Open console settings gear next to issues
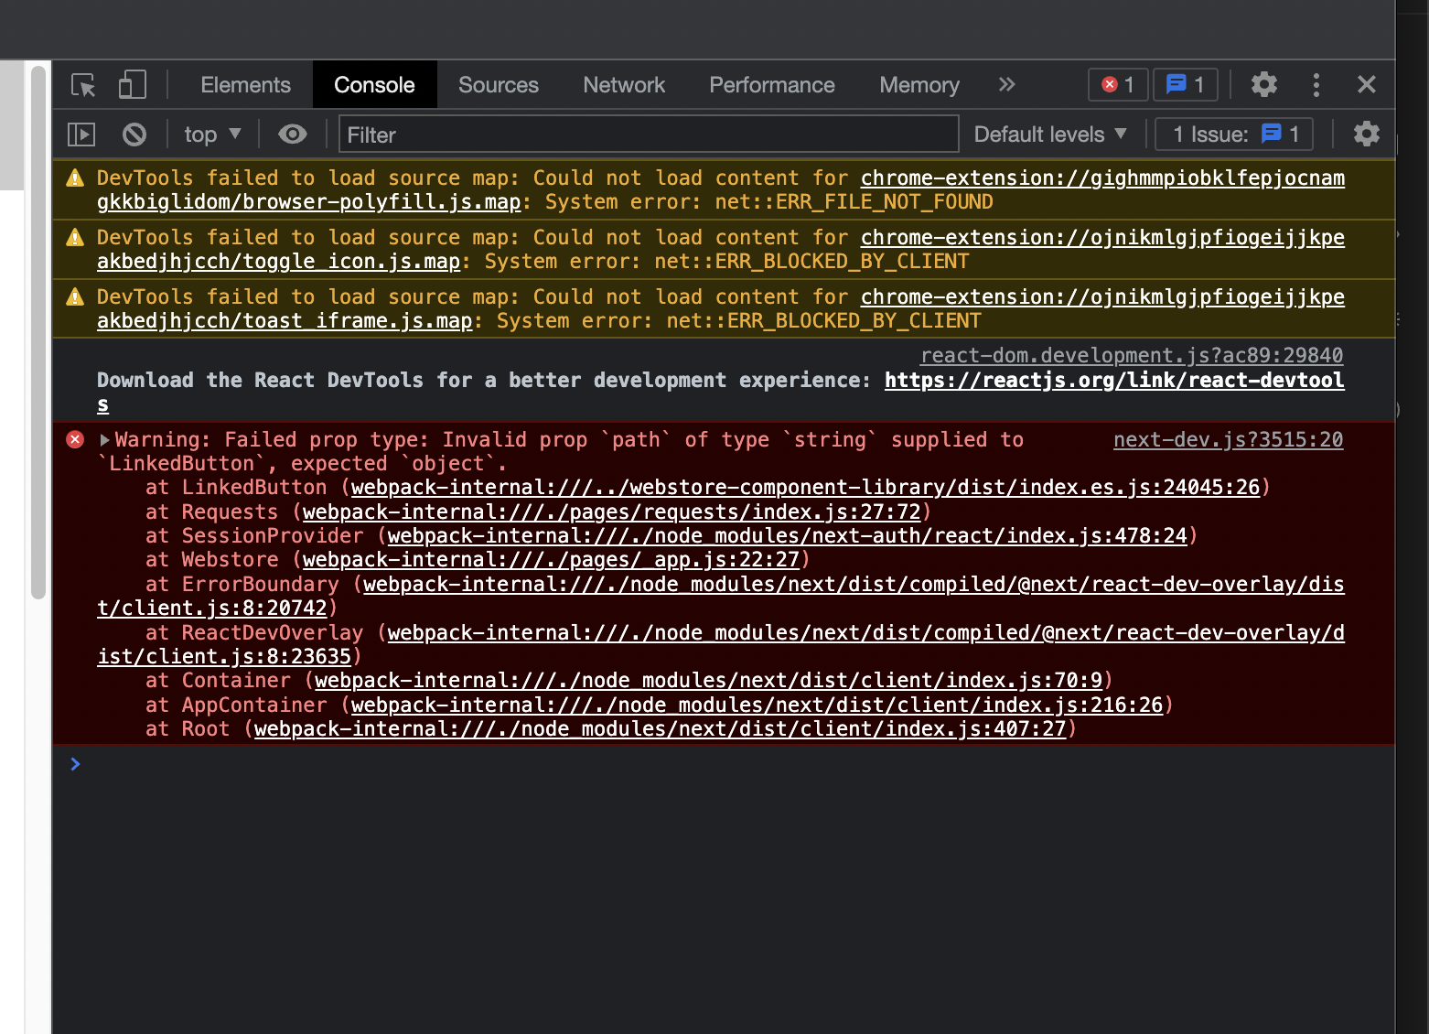This screenshot has width=1429, height=1034. pyautogui.click(x=1367, y=135)
